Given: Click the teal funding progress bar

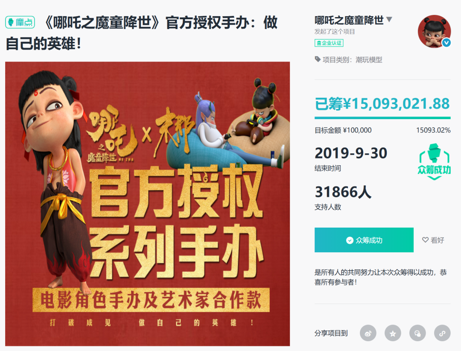Looking at the screenshot, I should click(x=382, y=118).
